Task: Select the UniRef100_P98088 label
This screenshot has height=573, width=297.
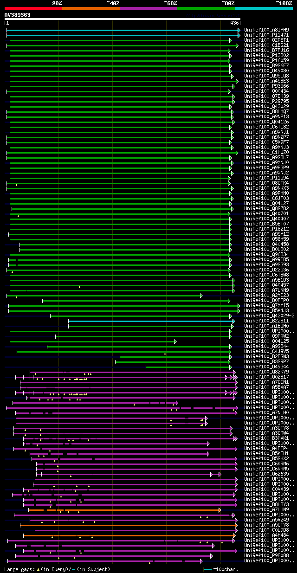Action: pyautogui.click(x=267, y=555)
